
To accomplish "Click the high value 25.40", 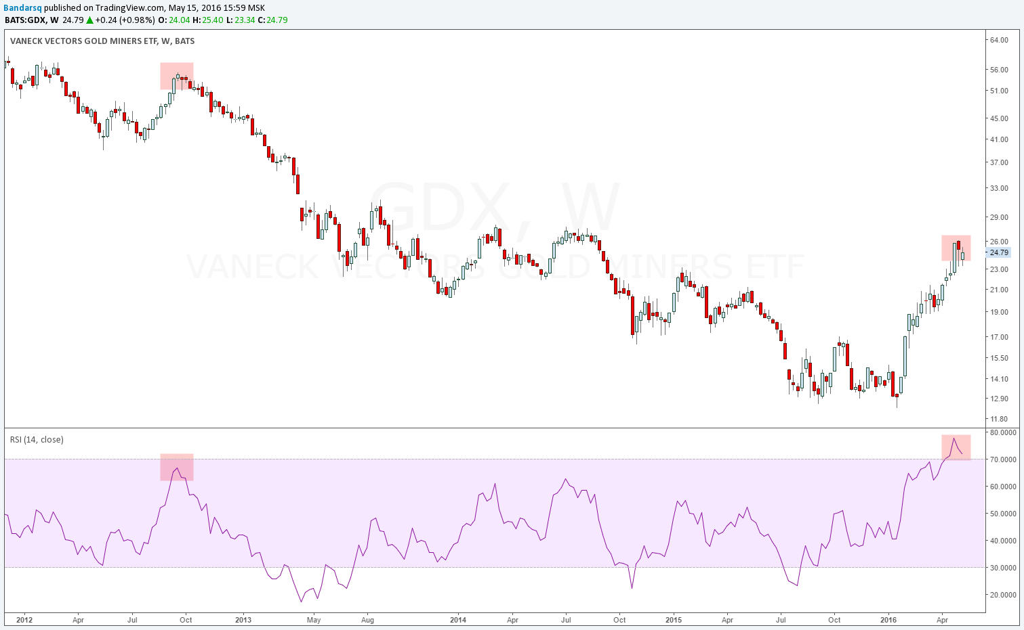I will (212, 20).
